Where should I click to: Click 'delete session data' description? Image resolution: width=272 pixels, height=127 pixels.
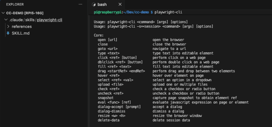(171, 120)
